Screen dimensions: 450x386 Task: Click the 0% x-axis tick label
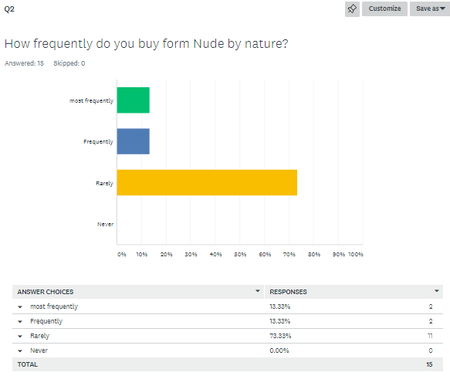pyautogui.click(x=122, y=254)
